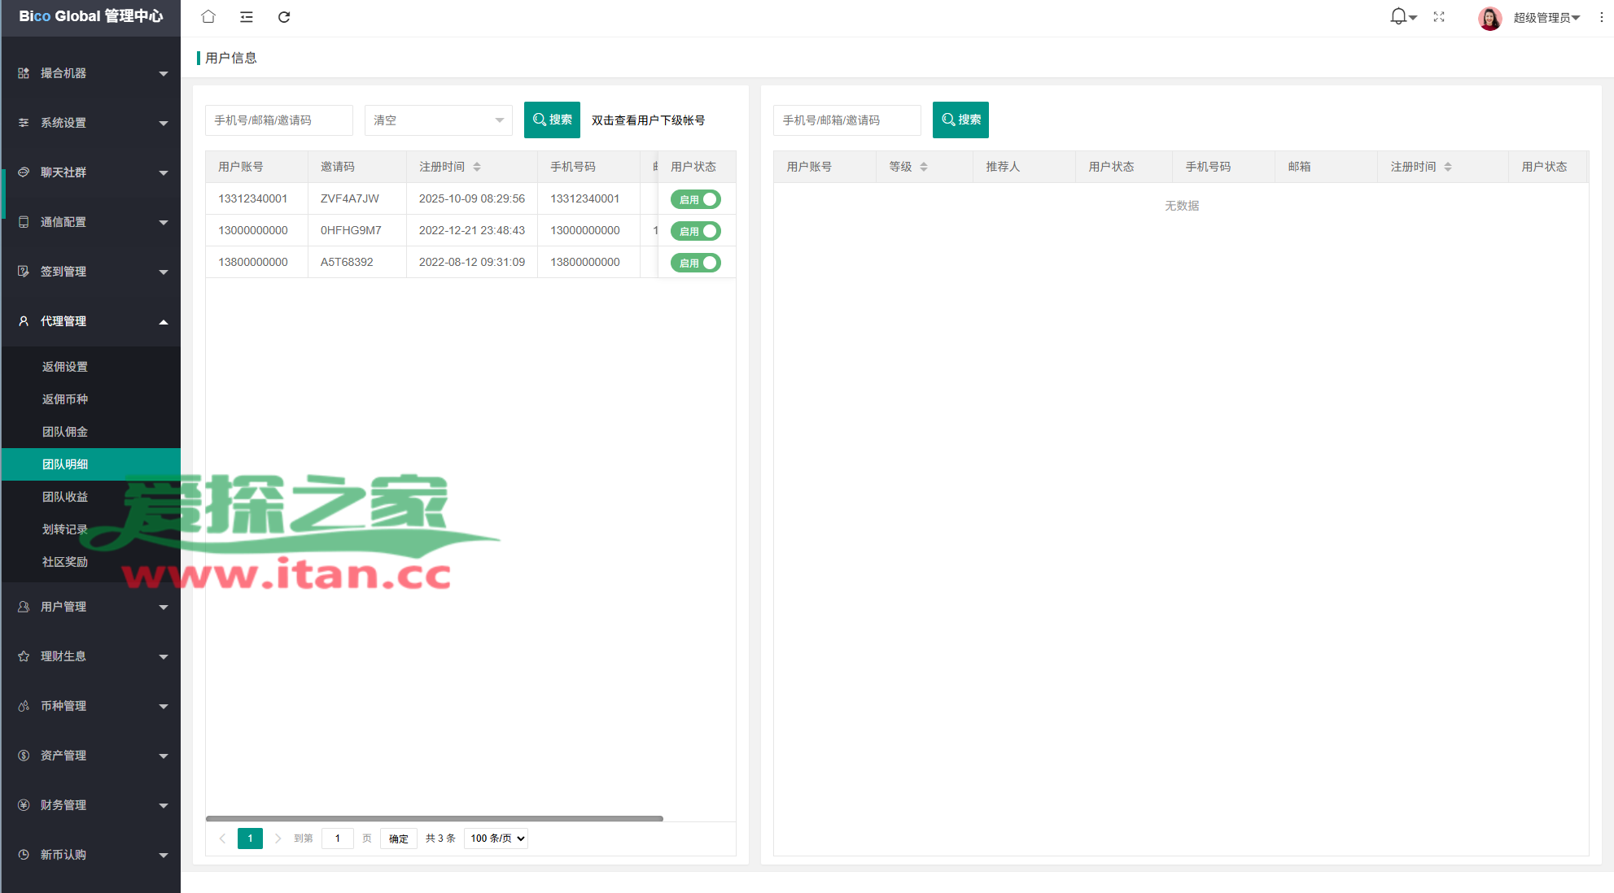Open the notification bell
Screen dimensions: 1614x893
[x=1398, y=17]
